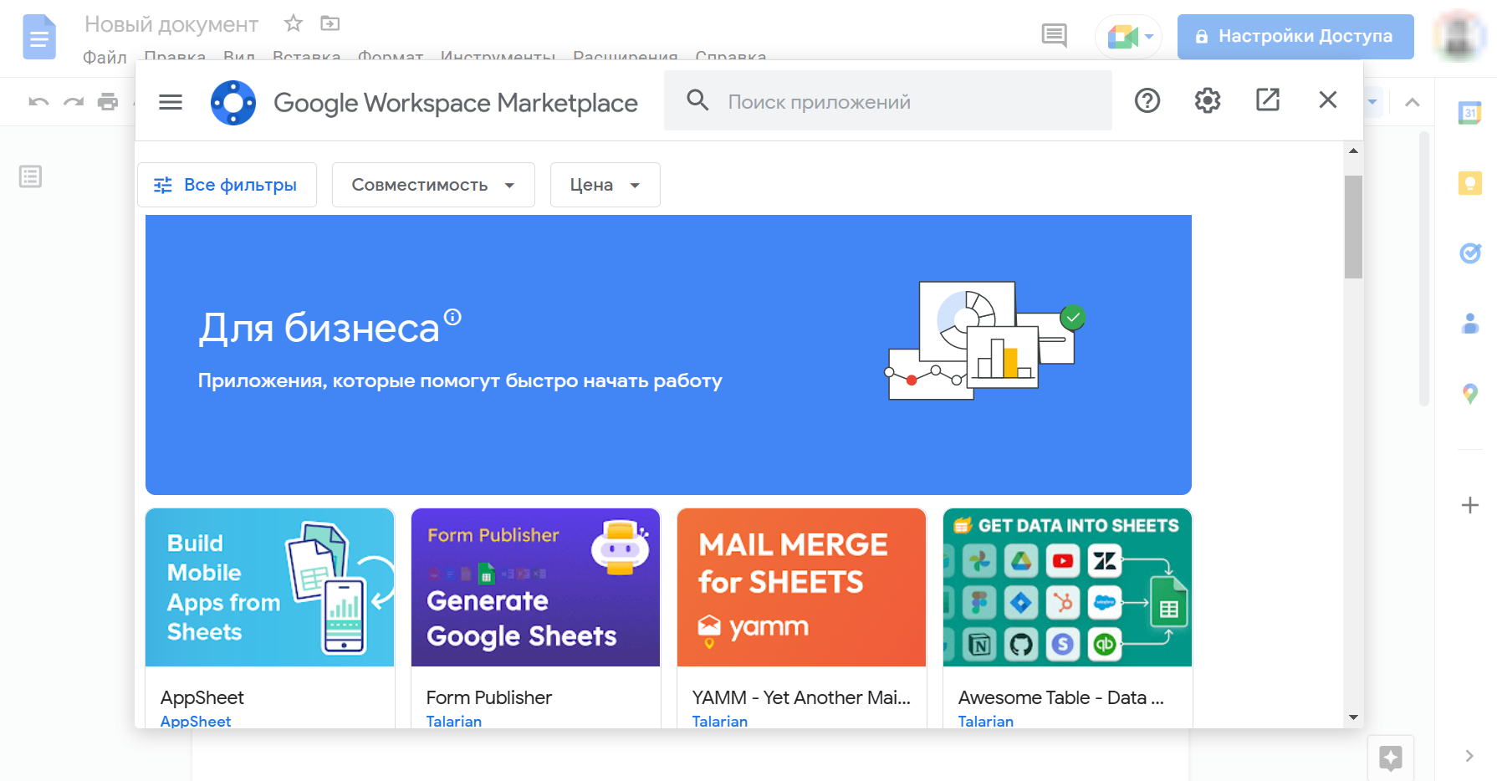The width and height of the screenshot is (1497, 781).
Task: Open the Marketplace hamburger menu
Action: 171,102
